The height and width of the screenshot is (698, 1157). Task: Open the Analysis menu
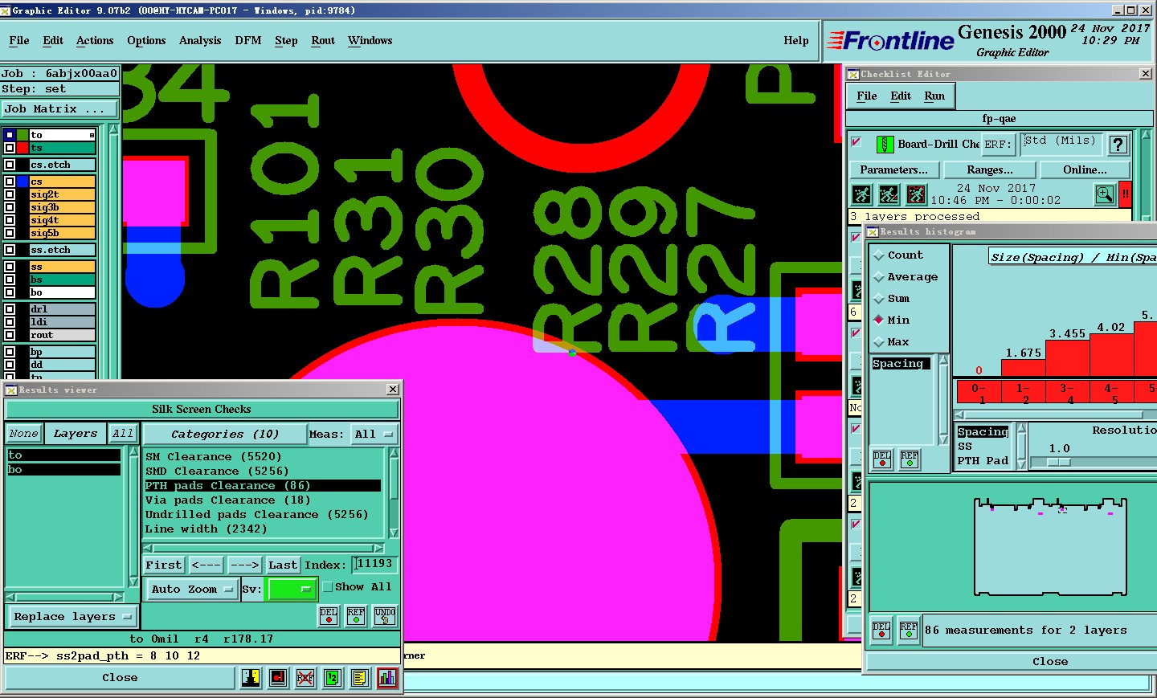[x=200, y=41]
